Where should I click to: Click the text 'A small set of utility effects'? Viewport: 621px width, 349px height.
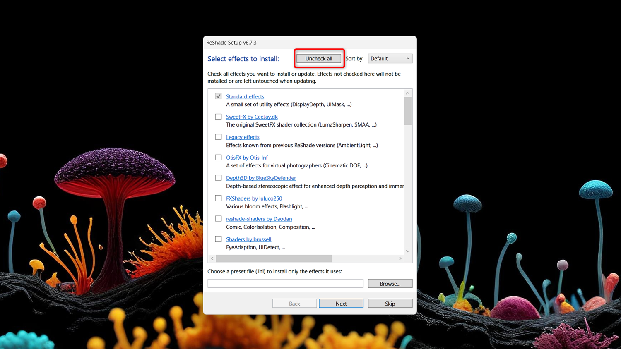point(258,105)
